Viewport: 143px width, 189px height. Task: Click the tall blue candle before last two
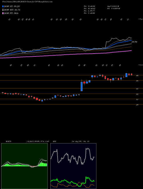(x=126, y=75)
